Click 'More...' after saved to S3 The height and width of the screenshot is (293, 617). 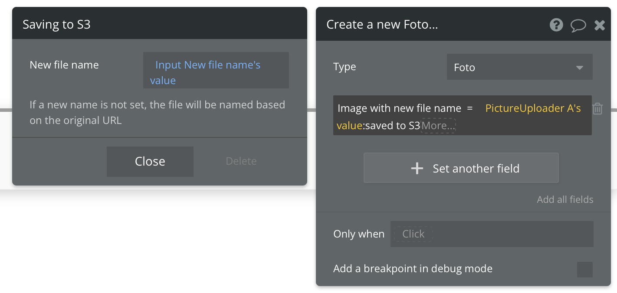[438, 126]
